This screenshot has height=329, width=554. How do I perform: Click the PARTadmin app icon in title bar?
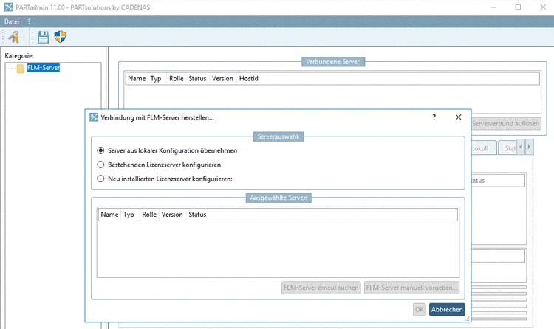pos(8,7)
